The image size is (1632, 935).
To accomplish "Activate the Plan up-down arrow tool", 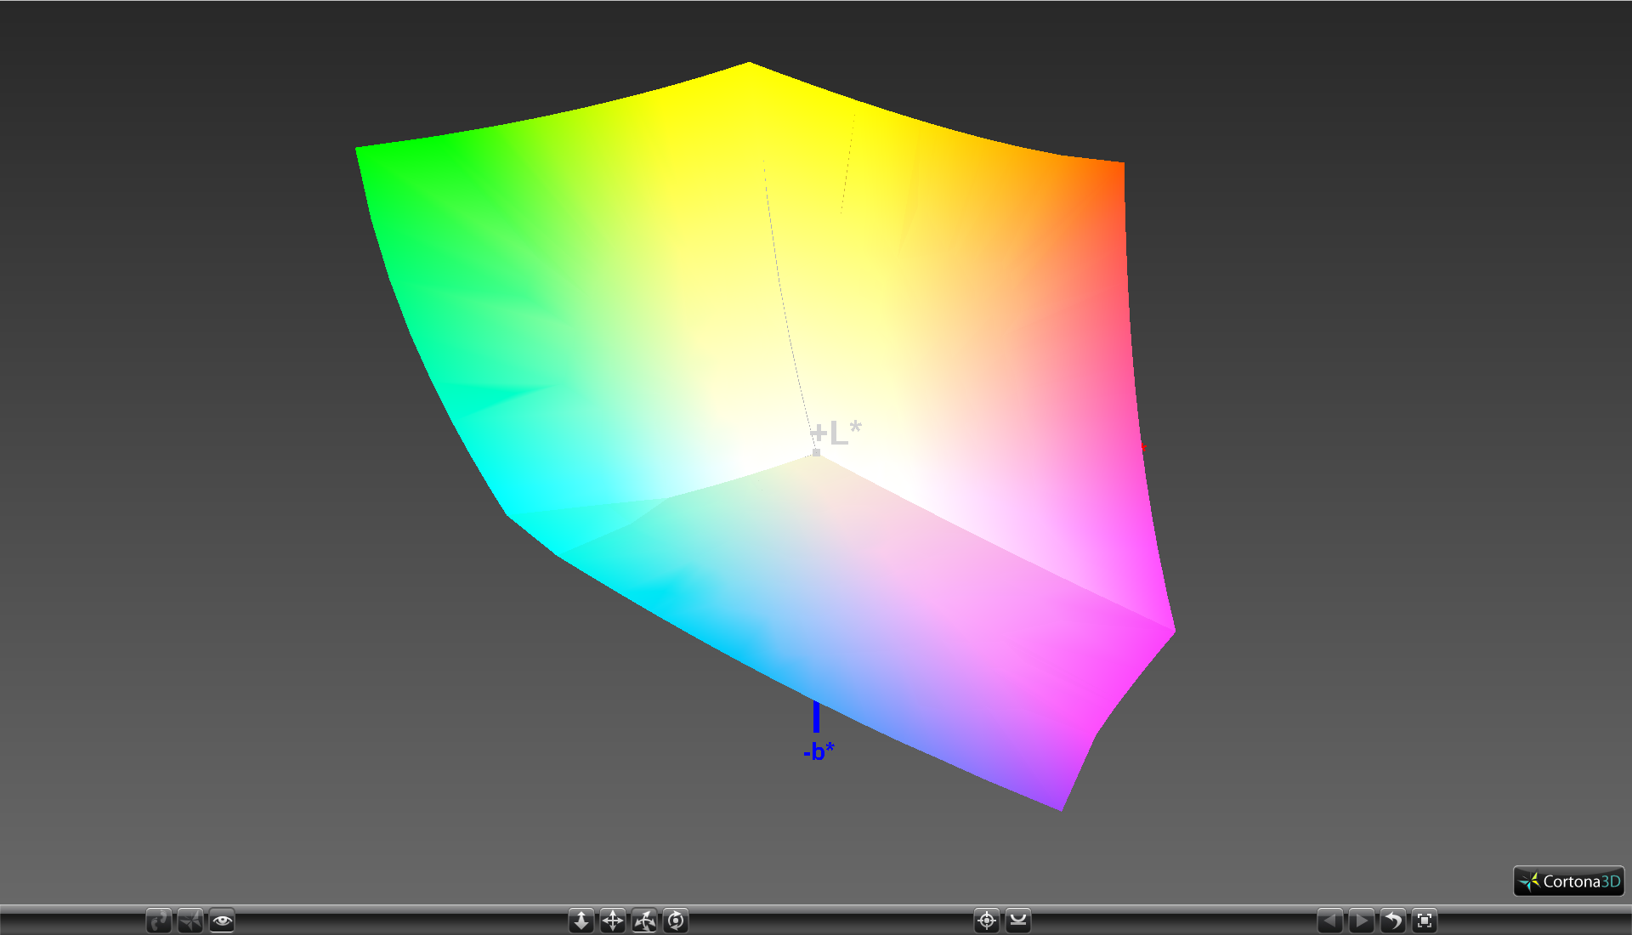I will (x=581, y=921).
